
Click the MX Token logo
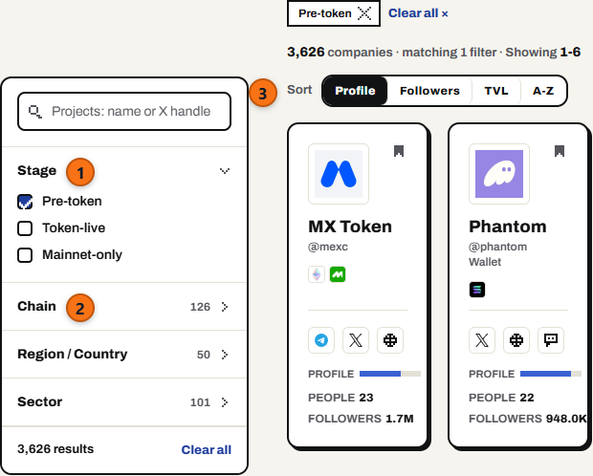[x=339, y=174]
